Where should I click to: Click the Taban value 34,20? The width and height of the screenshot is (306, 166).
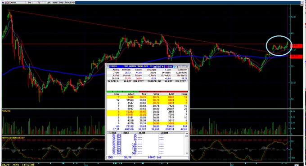click(x=138, y=79)
